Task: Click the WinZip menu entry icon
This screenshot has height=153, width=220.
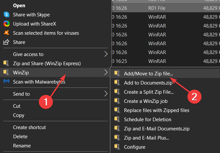Action: (x=6, y=72)
